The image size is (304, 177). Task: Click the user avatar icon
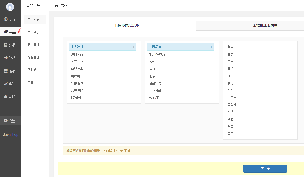point(10,7)
